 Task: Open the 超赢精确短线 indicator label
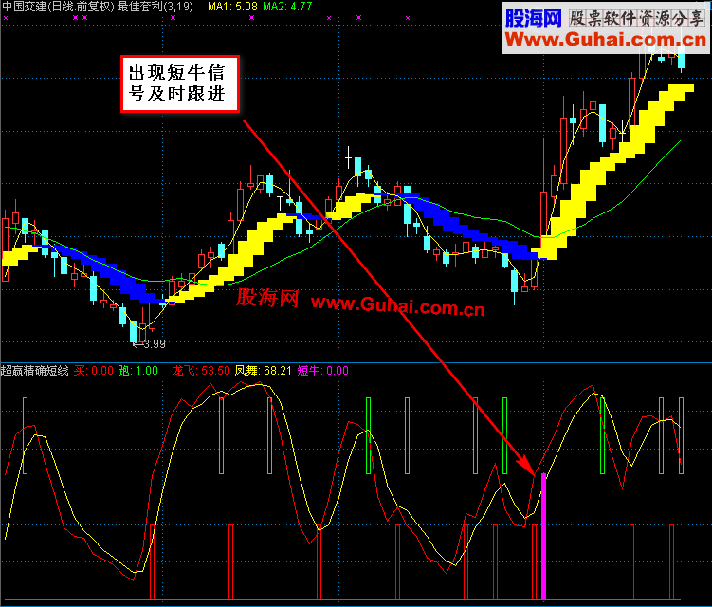click(x=34, y=371)
